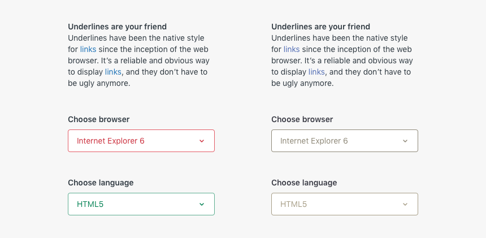Click the 'Choose browser' label above the gray dropdown
Image resolution: width=486 pixels, height=238 pixels.
coord(302,119)
